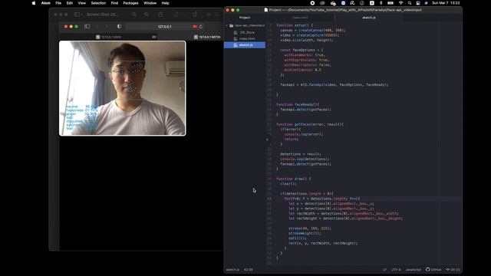491x276 pixels.
Task: Click the screen recording status icon in menu bar
Action: point(312,3)
